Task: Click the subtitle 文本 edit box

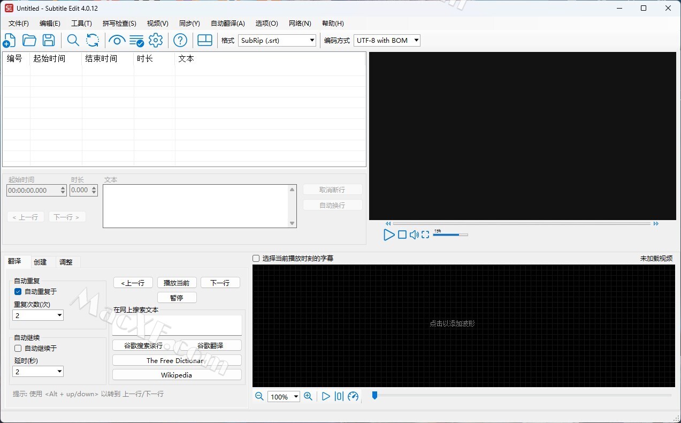Action: tap(200, 206)
